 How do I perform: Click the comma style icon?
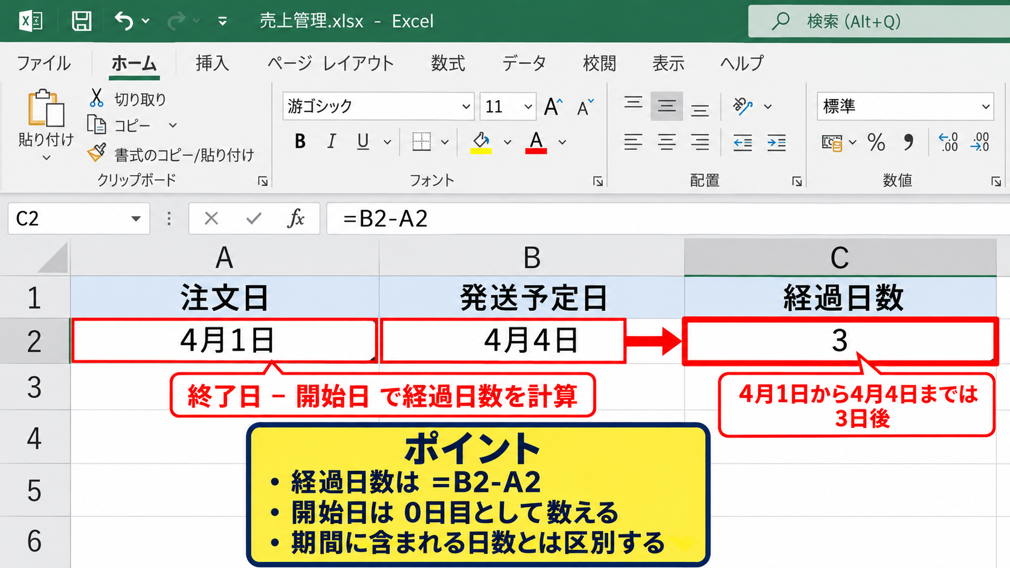909,142
